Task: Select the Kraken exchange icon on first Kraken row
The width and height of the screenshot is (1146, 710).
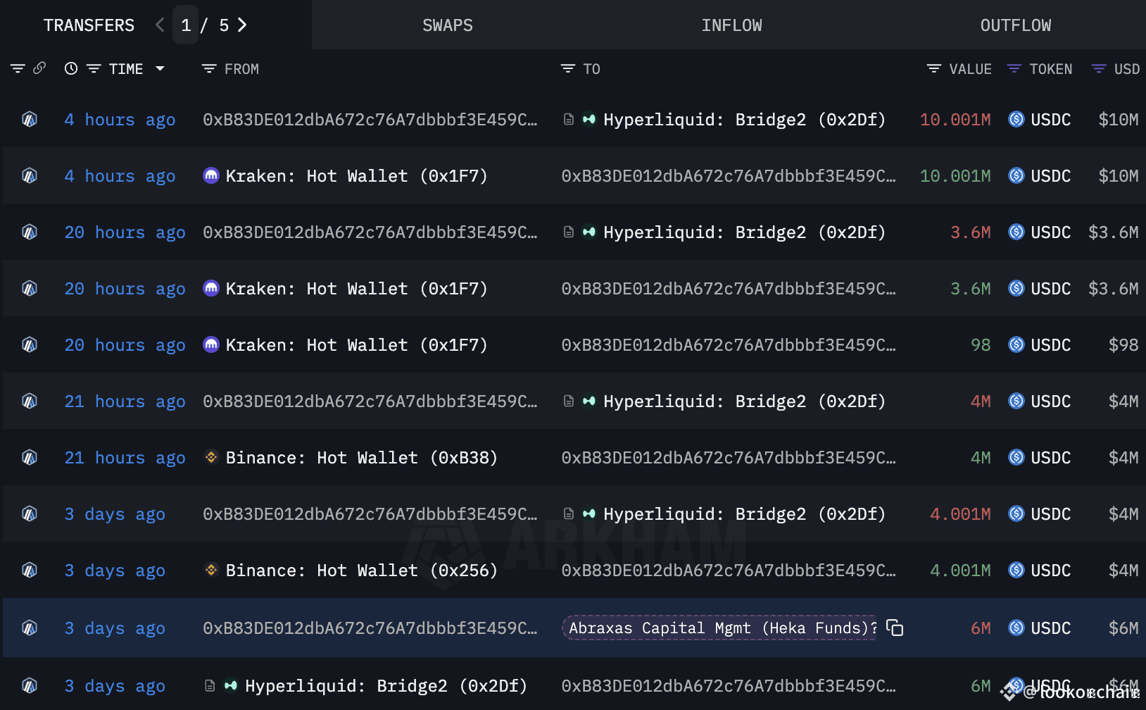Action: coord(210,175)
